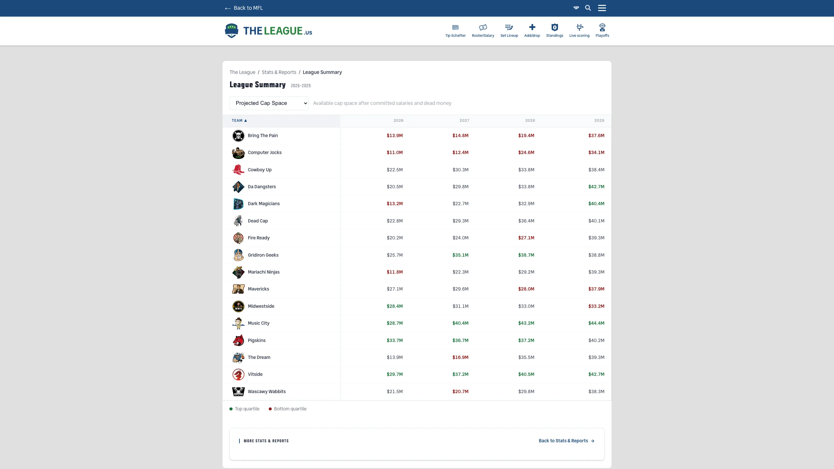Open the search icon in top bar
834x469 pixels.
(588, 8)
